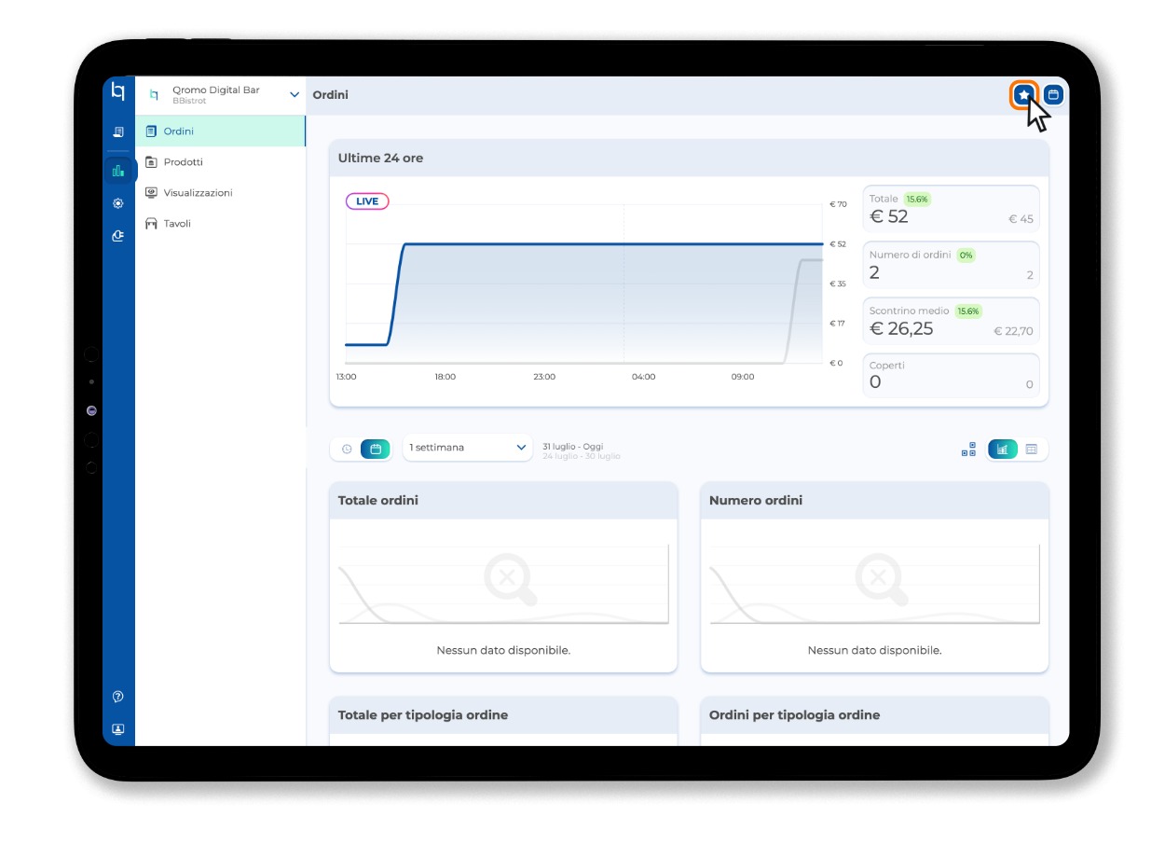This screenshot has width=1165, height=858.
Task: Click the 0% badge next to Numero di ordini
Action: (x=966, y=255)
